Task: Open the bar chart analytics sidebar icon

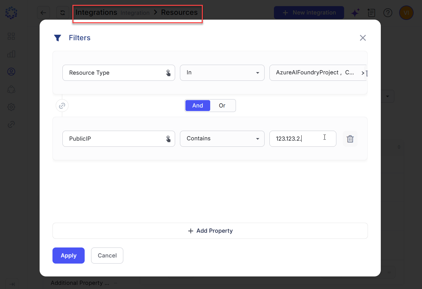Action: click(x=11, y=54)
